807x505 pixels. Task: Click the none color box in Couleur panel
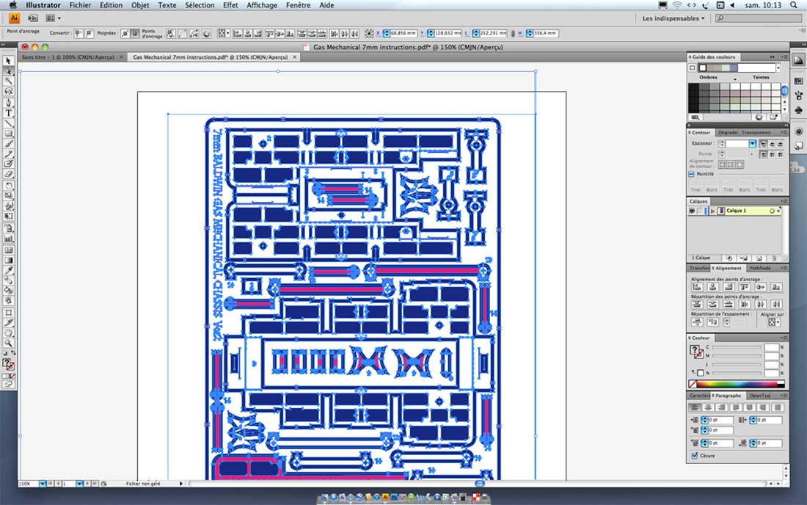[x=693, y=384]
